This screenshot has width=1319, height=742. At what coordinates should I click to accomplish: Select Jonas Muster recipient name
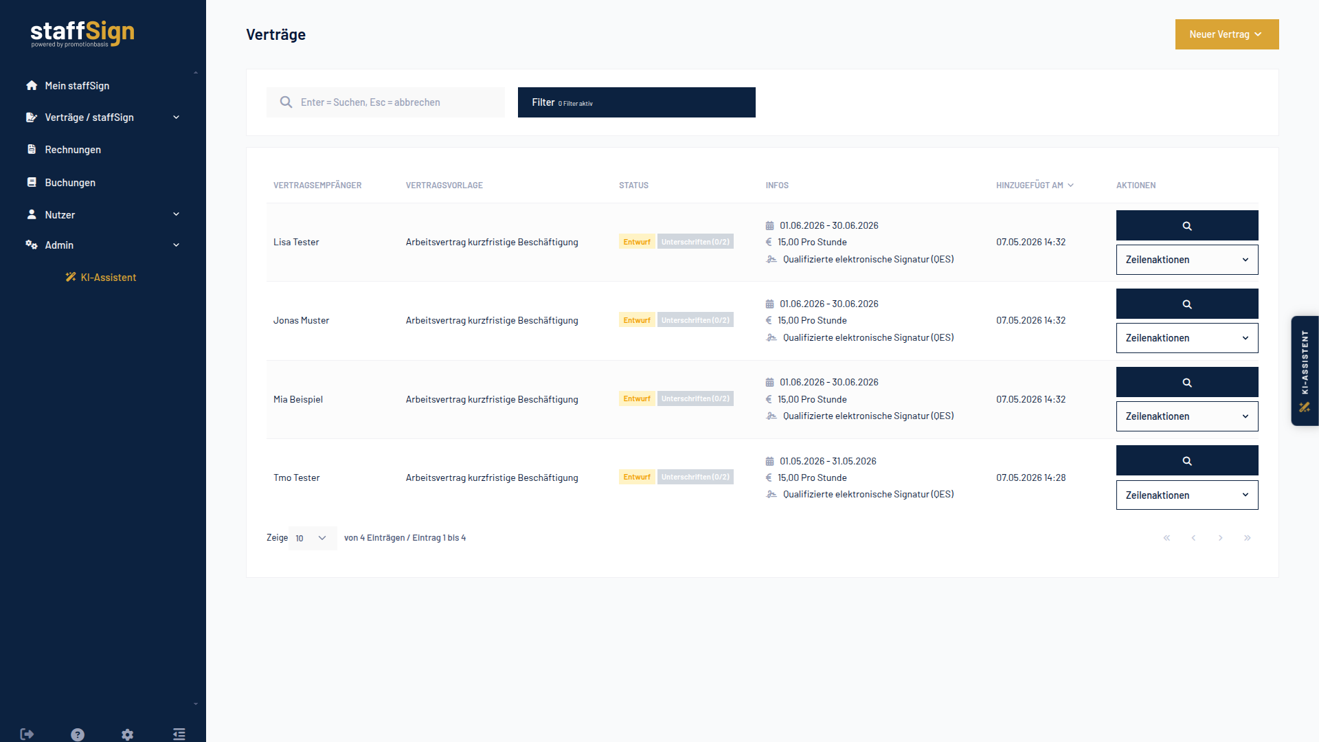coord(301,320)
